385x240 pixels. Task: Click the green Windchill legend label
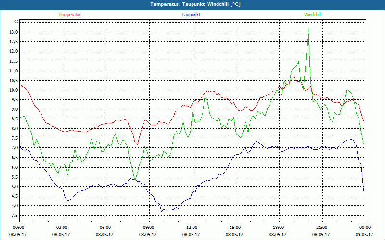(312, 15)
